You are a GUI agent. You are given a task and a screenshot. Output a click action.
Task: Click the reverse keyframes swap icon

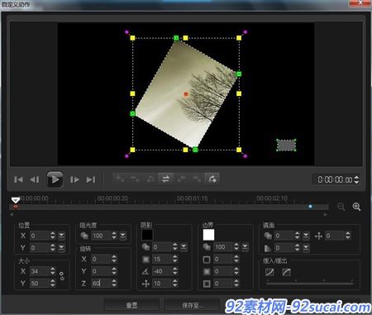[165, 179]
